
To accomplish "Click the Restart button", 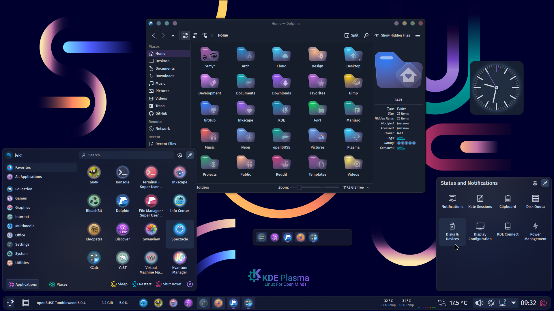I will click(141, 284).
